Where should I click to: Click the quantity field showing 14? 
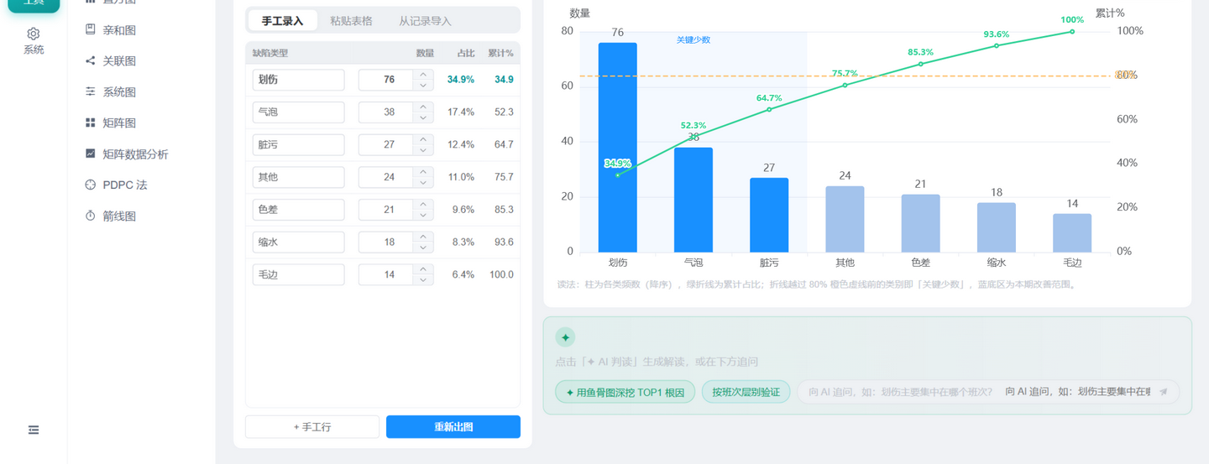pyautogui.click(x=386, y=274)
